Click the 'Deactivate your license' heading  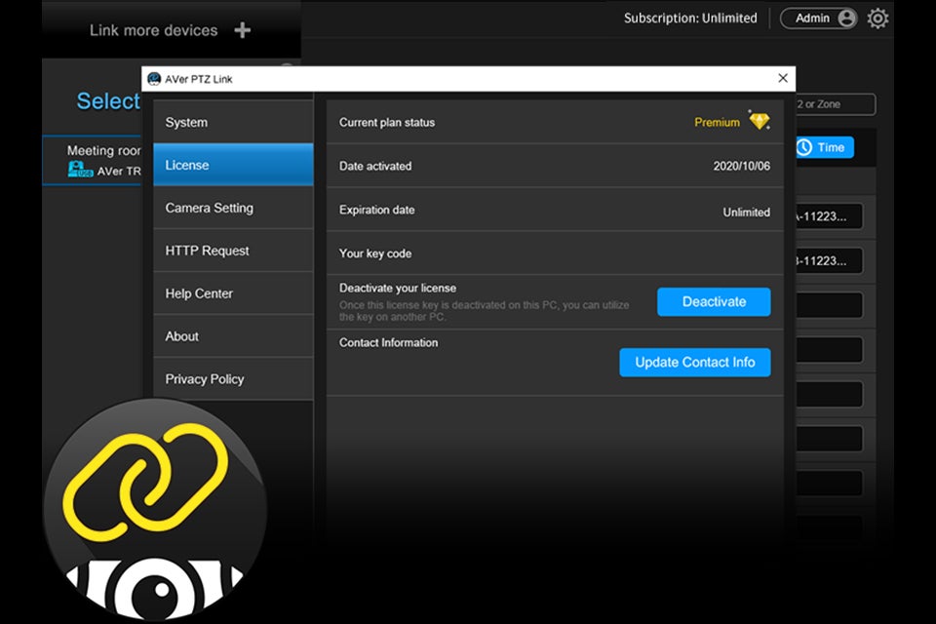coord(398,288)
